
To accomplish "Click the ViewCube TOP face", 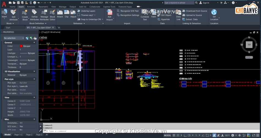I will coord(249,44).
